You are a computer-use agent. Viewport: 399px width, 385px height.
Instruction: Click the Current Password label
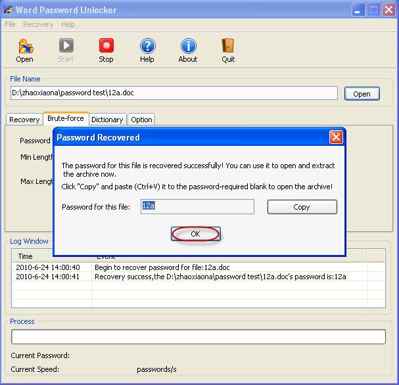point(40,355)
